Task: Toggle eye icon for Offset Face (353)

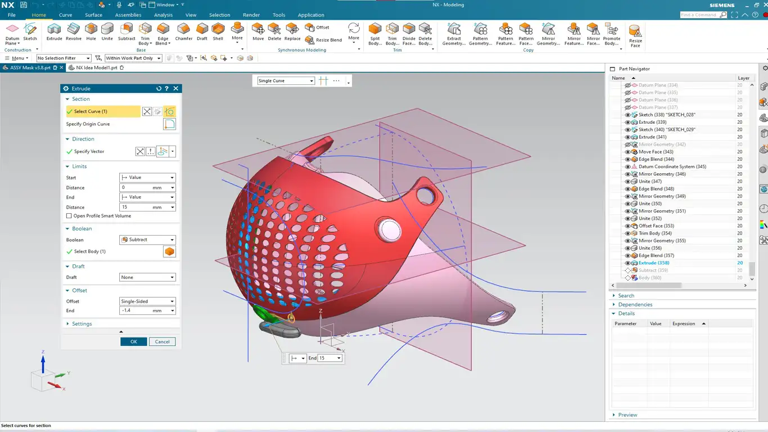Action: click(628, 226)
